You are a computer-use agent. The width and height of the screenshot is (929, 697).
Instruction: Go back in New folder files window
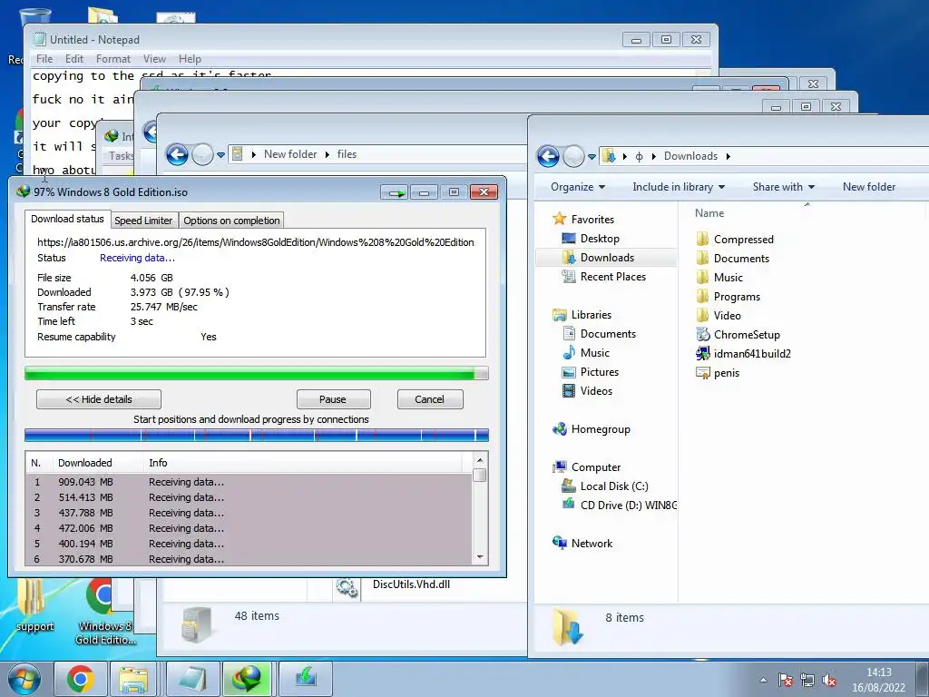coord(177,154)
